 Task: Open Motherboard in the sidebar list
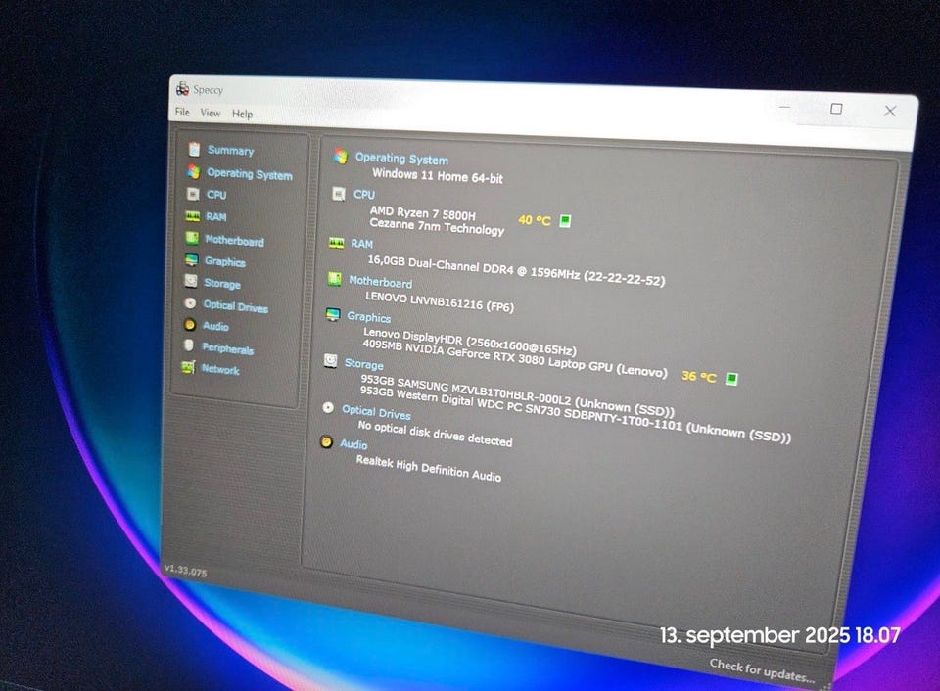click(x=234, y=241)
